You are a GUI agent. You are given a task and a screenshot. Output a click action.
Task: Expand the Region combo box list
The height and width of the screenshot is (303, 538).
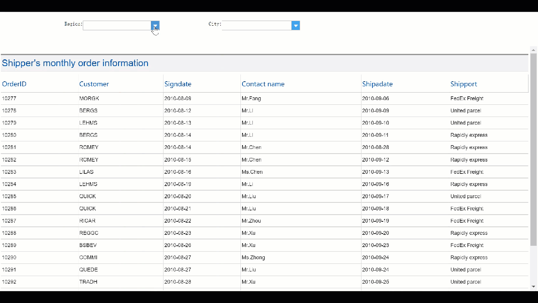pyautogui.click(x=155, y=25)
